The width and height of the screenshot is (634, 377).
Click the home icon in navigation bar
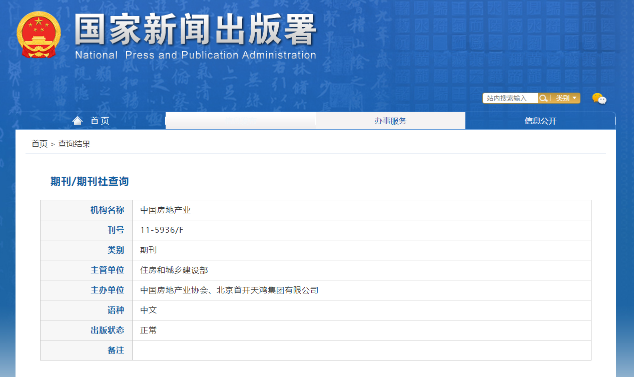pyautogui.click(x=77, y=121)
